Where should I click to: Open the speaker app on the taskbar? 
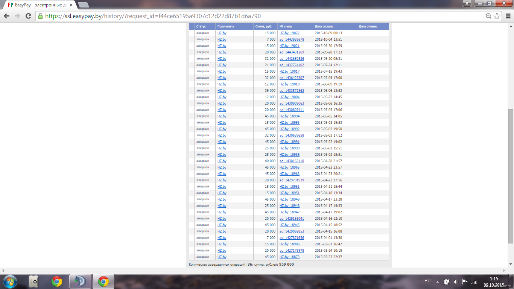(x=33, y=281)
